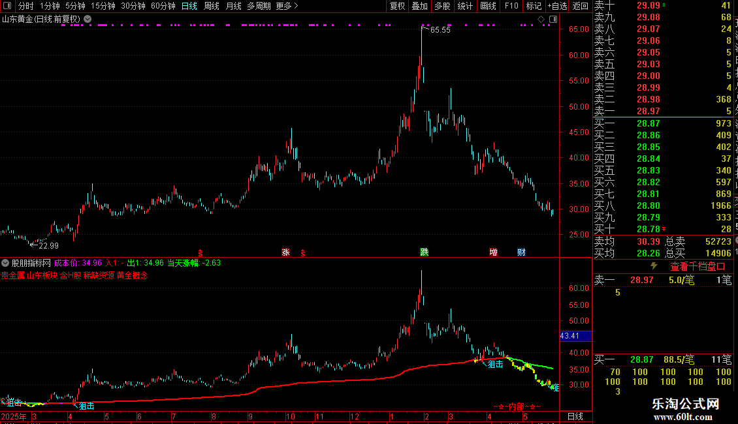Click the 卖五 price 29.03
Image resolution: width=738 pixels, height=424 pixels.
[648, 65]
